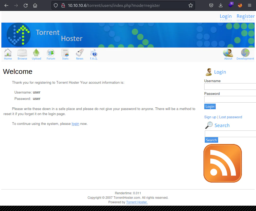Open the Sign up link

tap(210, 117)
